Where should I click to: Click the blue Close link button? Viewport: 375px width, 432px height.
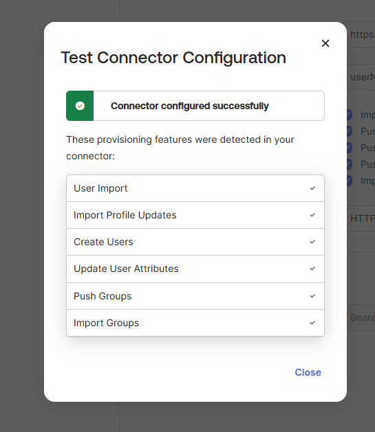point(308,372)
